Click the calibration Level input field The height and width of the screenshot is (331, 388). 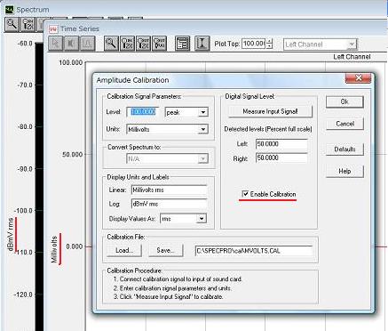coord(143,112)
